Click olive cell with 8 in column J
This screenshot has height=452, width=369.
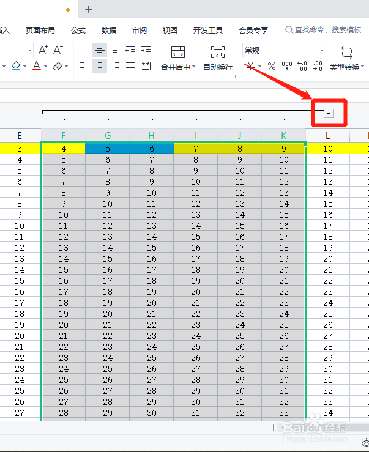240,149
